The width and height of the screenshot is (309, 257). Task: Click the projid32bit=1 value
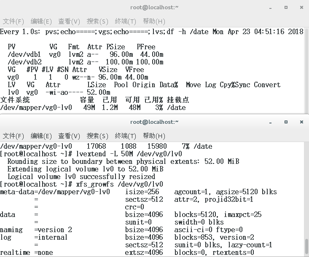tap(229, 200)
